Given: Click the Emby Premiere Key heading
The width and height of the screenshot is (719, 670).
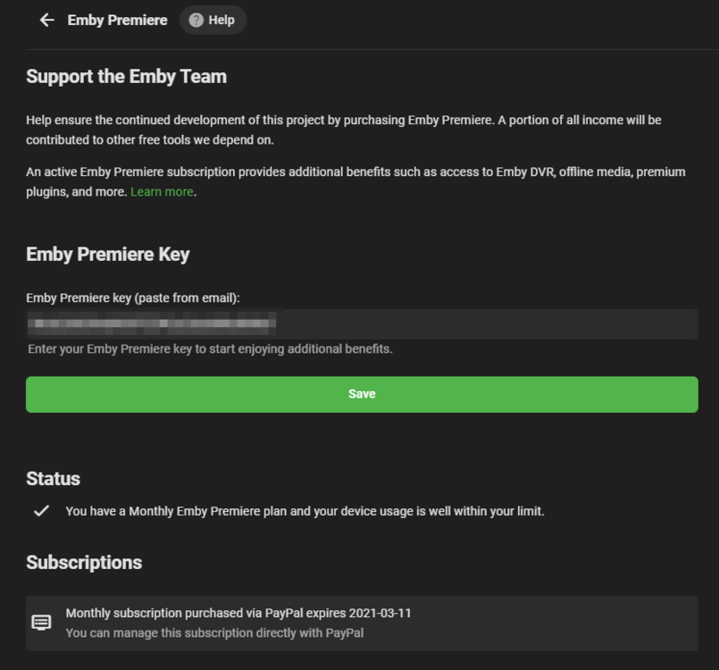Looking at the screenshot, I should 107,254.
